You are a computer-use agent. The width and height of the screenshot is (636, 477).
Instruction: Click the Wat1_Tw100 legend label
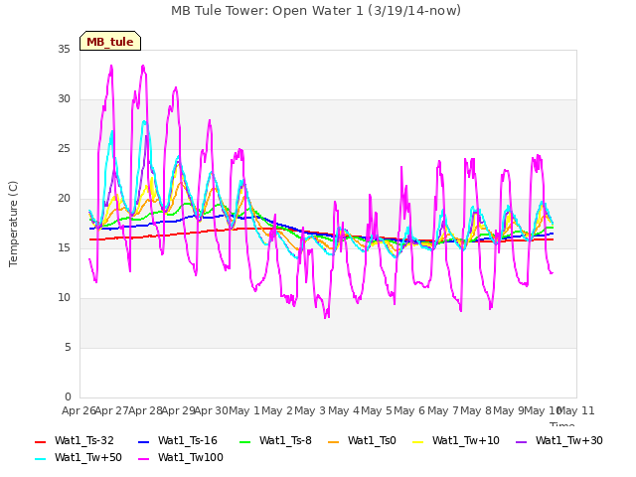[191, 457]
